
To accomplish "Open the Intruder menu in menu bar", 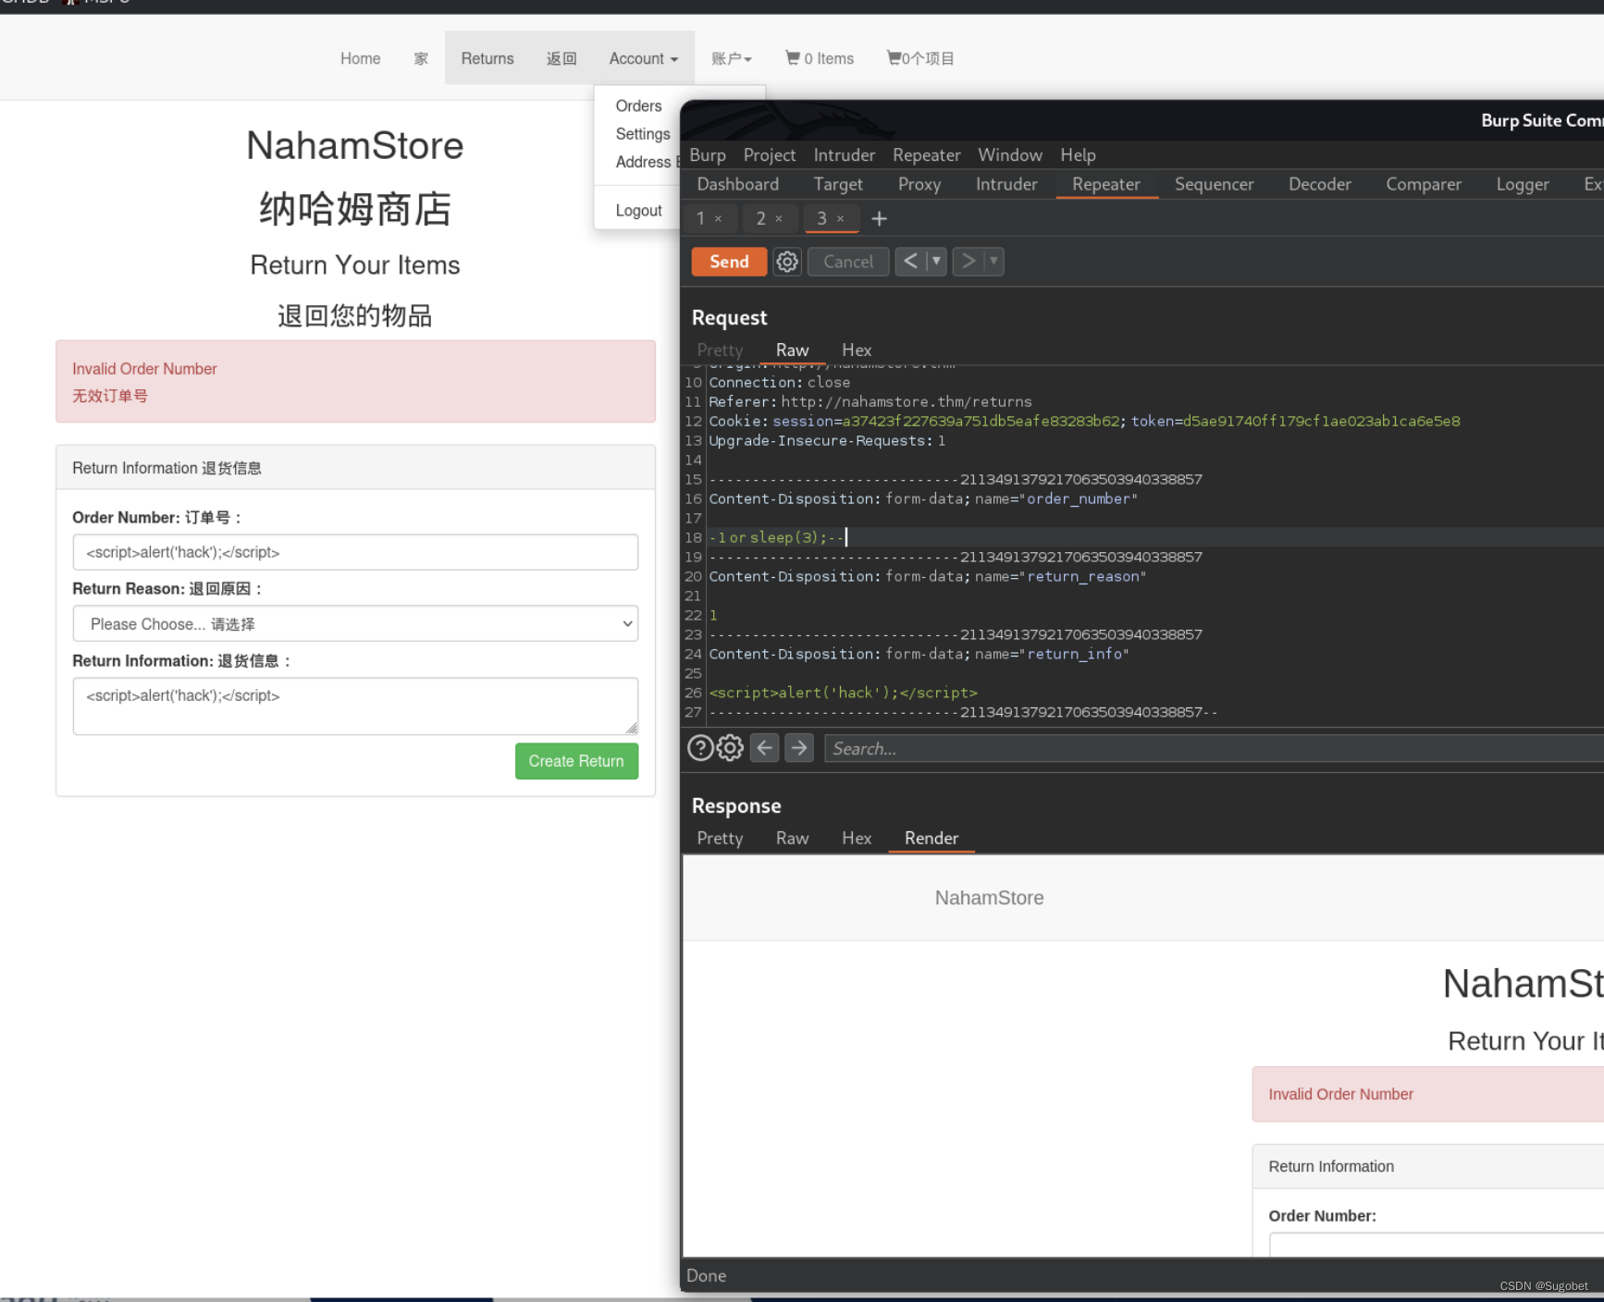I will (x=845, y=155).
